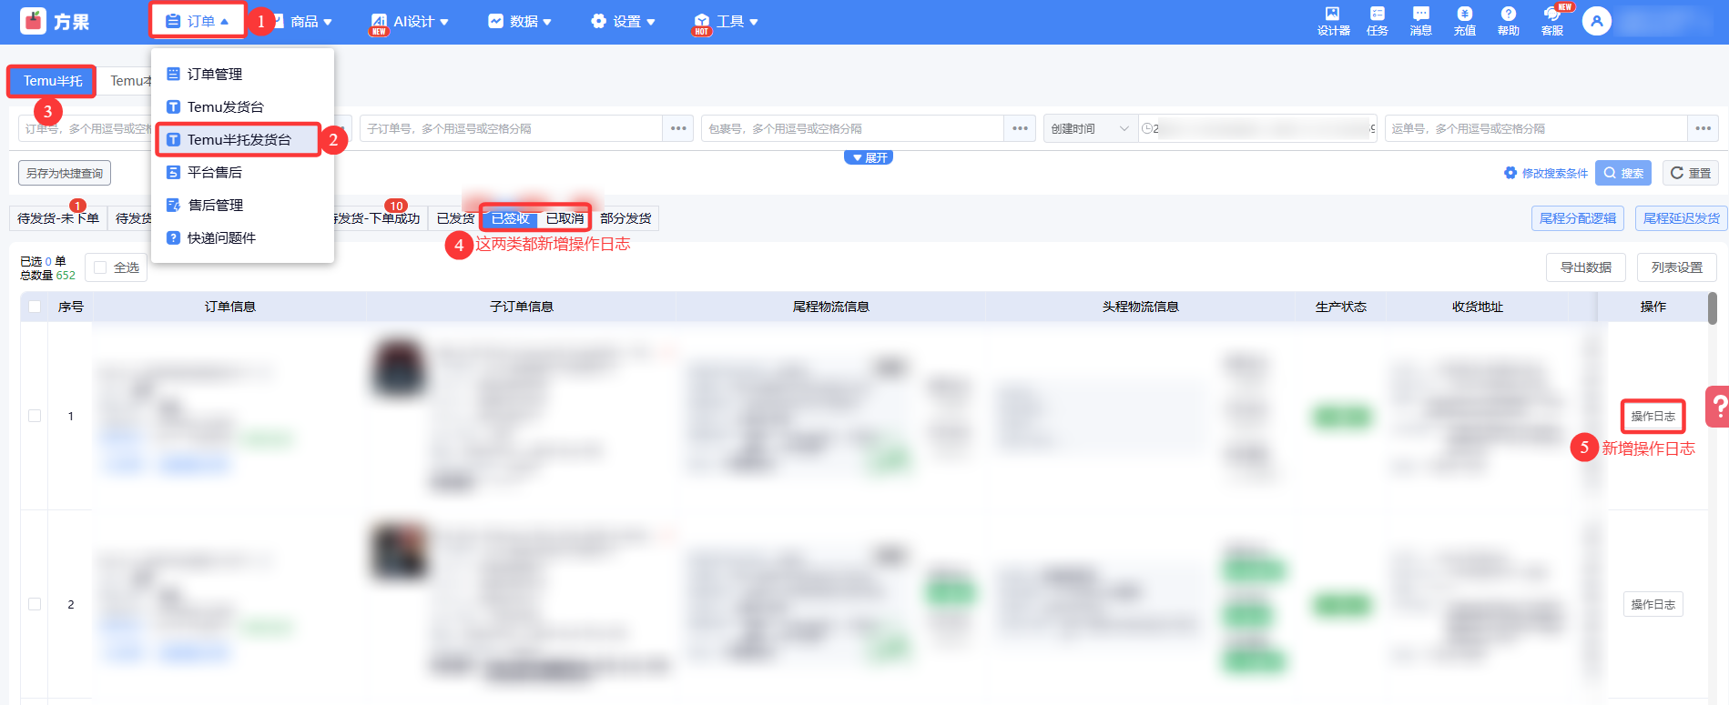The image size is (1729, 705).
Task: Open the 客服 customer service icon
Action: point(1552,21)
